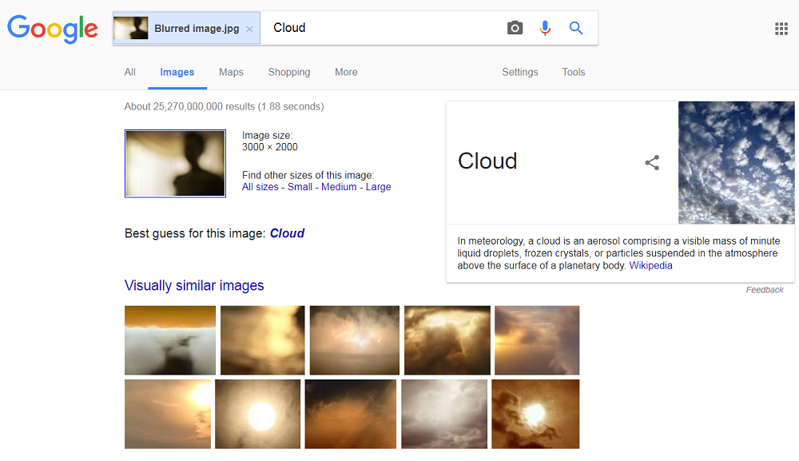
Task: Open the Tools options
Action: (x=573, y=72)
